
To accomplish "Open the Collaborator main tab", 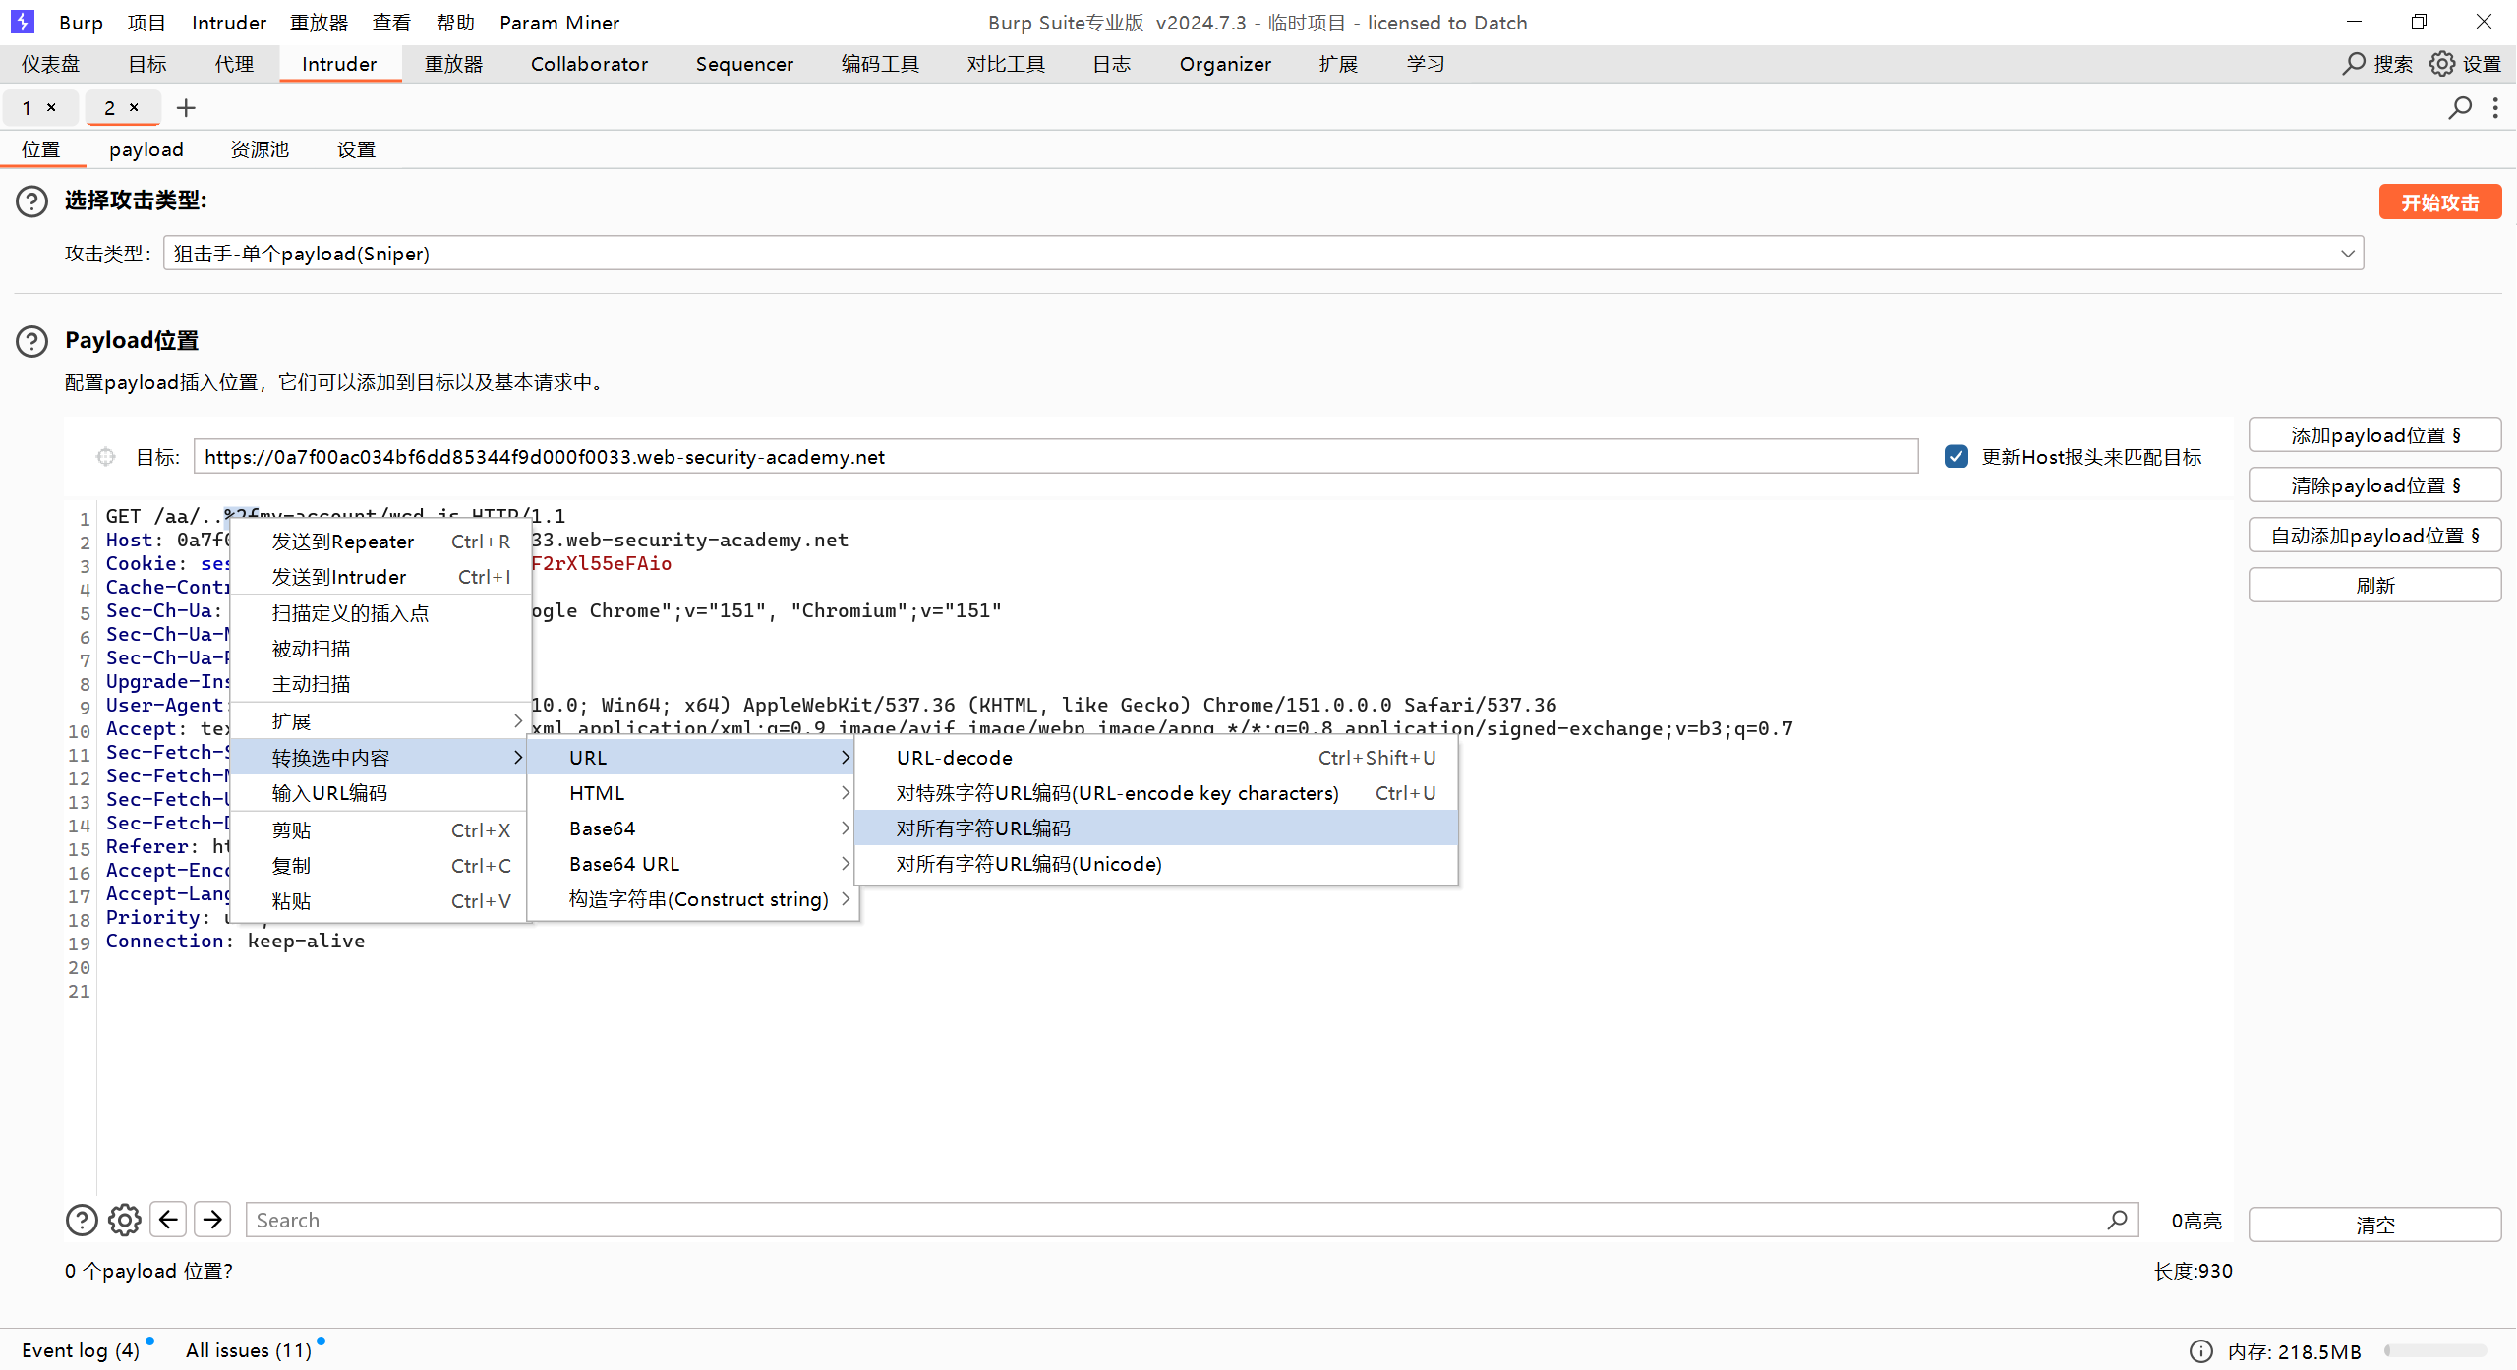I will pyautogui.click(x=590, y=64).
